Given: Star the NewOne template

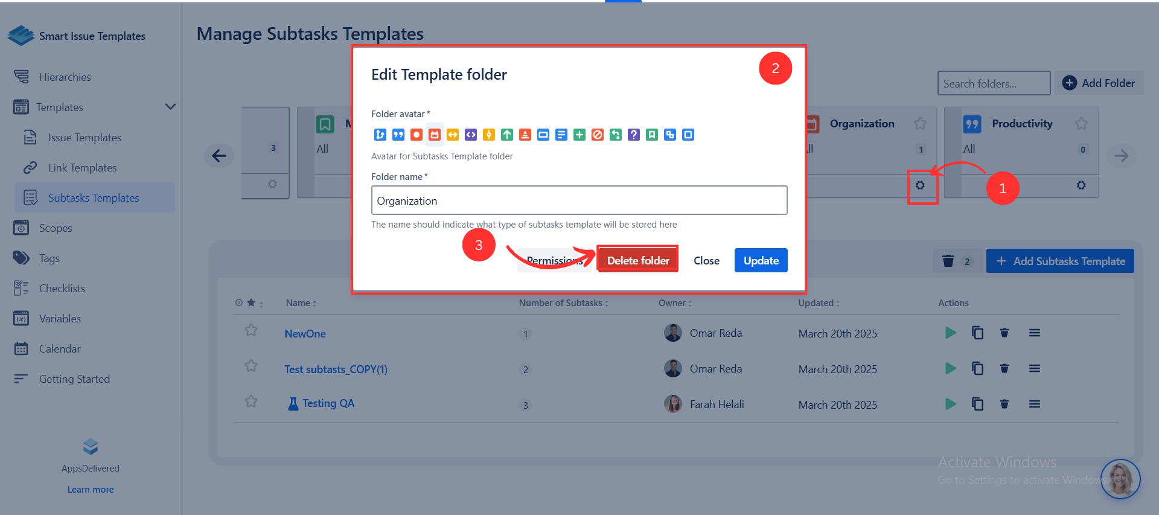Looking at the screenshot, I should [251, 330].
